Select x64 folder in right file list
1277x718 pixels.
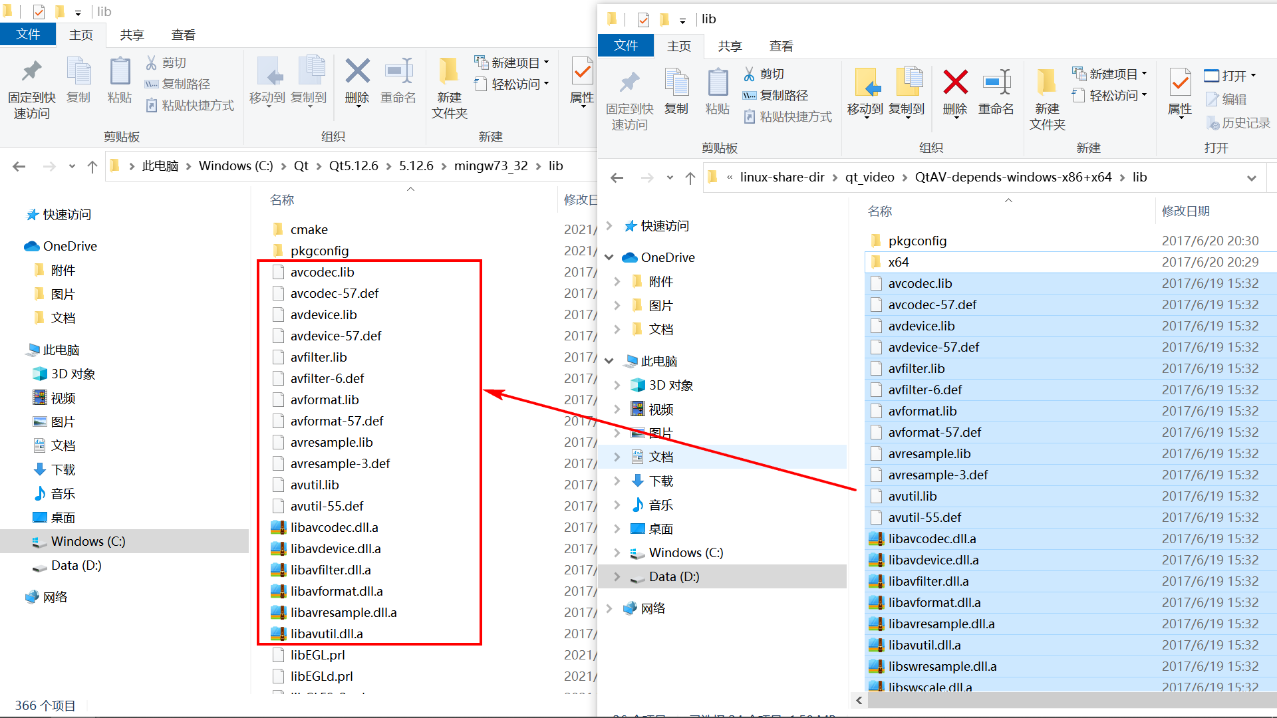pos(898,262)
